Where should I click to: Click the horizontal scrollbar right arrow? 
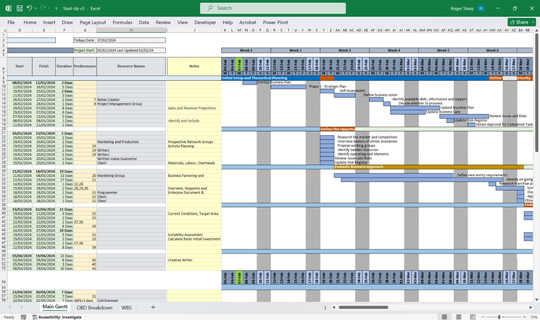tap(531, 308)
